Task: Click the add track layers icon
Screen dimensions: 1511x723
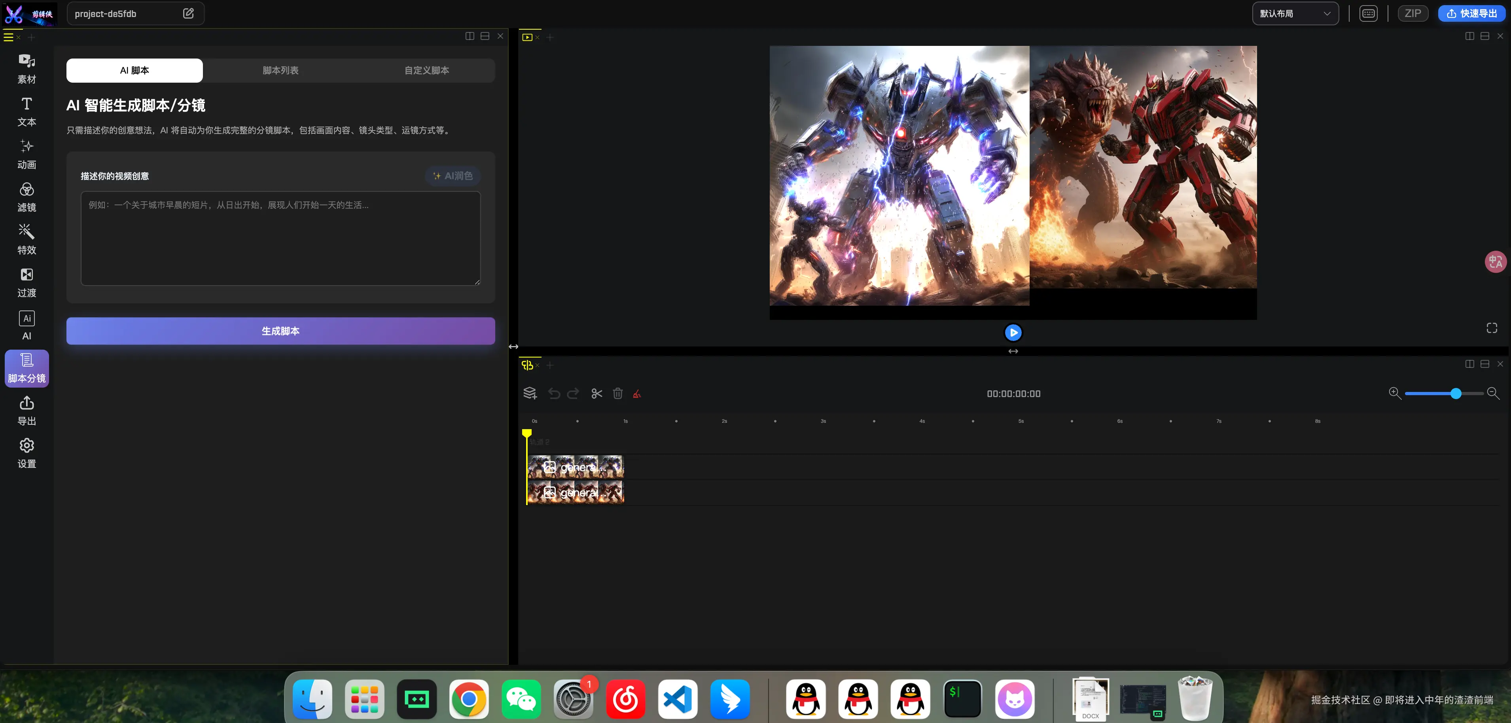Action: tap(530, 394)
